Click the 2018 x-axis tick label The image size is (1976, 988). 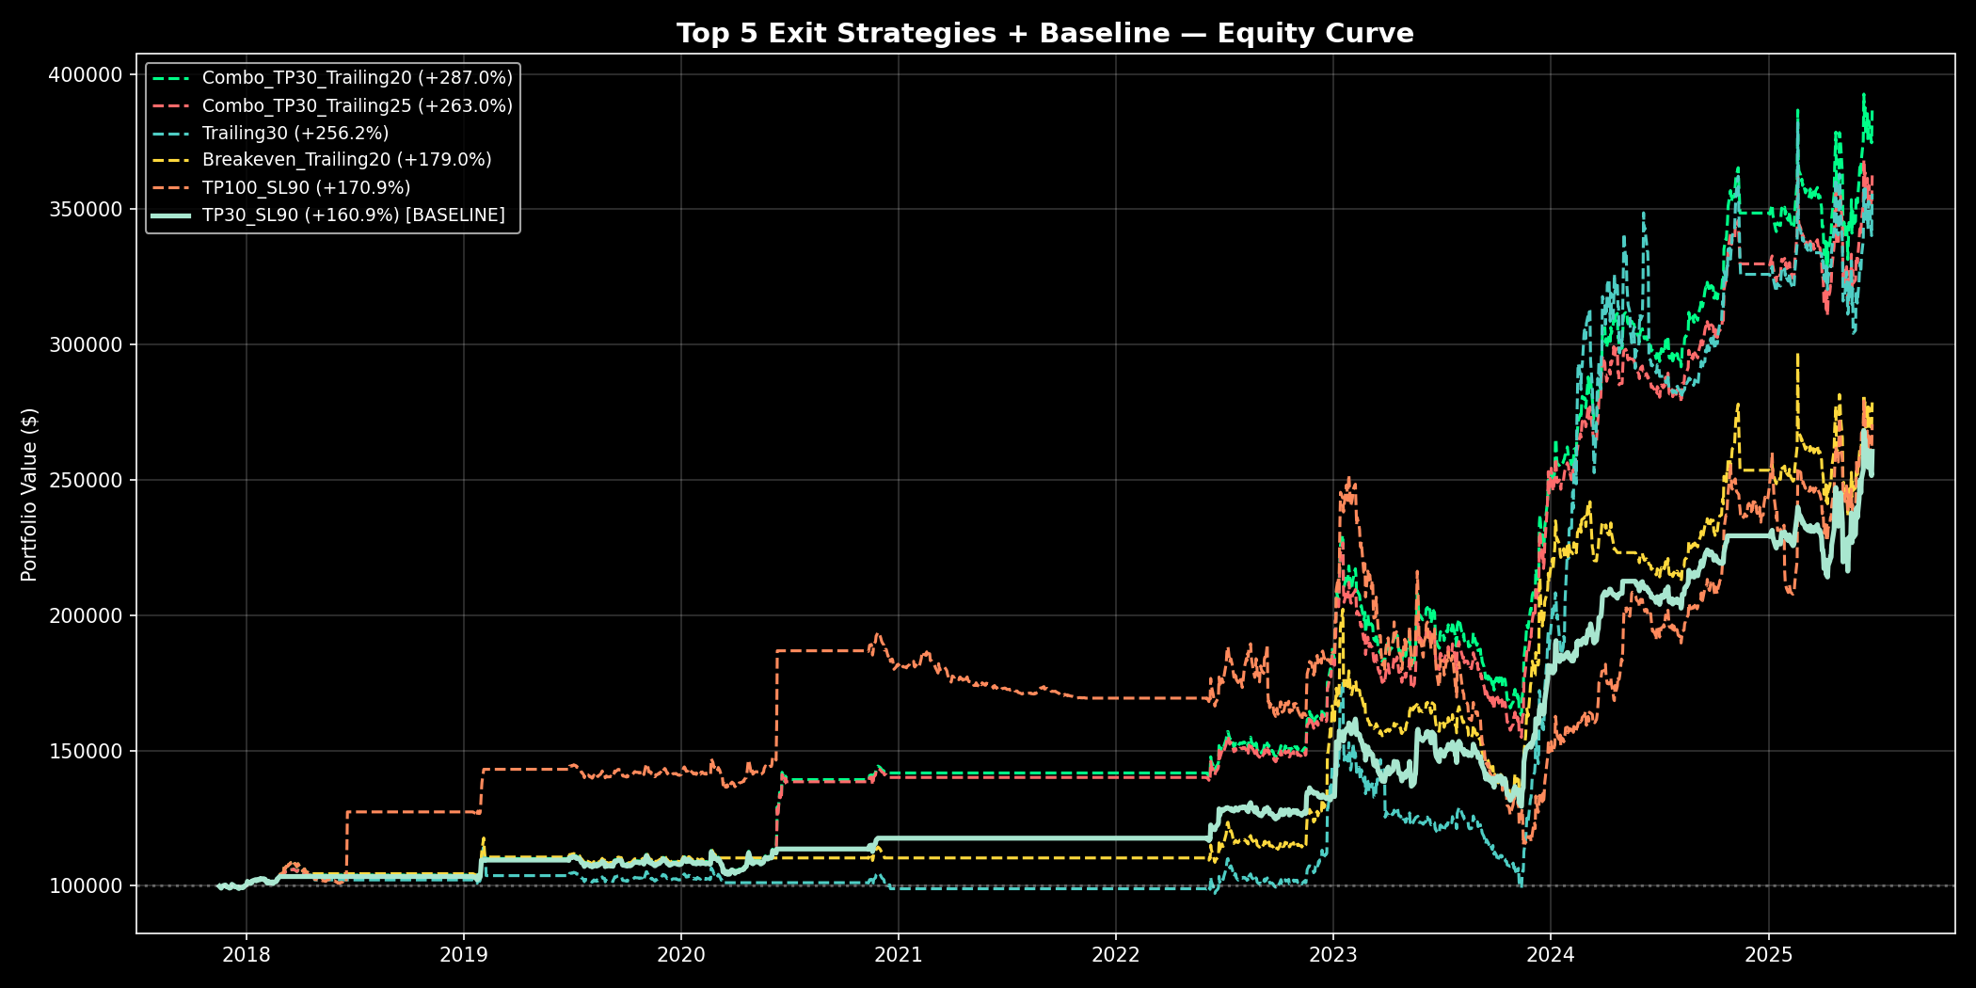(246, 955)
